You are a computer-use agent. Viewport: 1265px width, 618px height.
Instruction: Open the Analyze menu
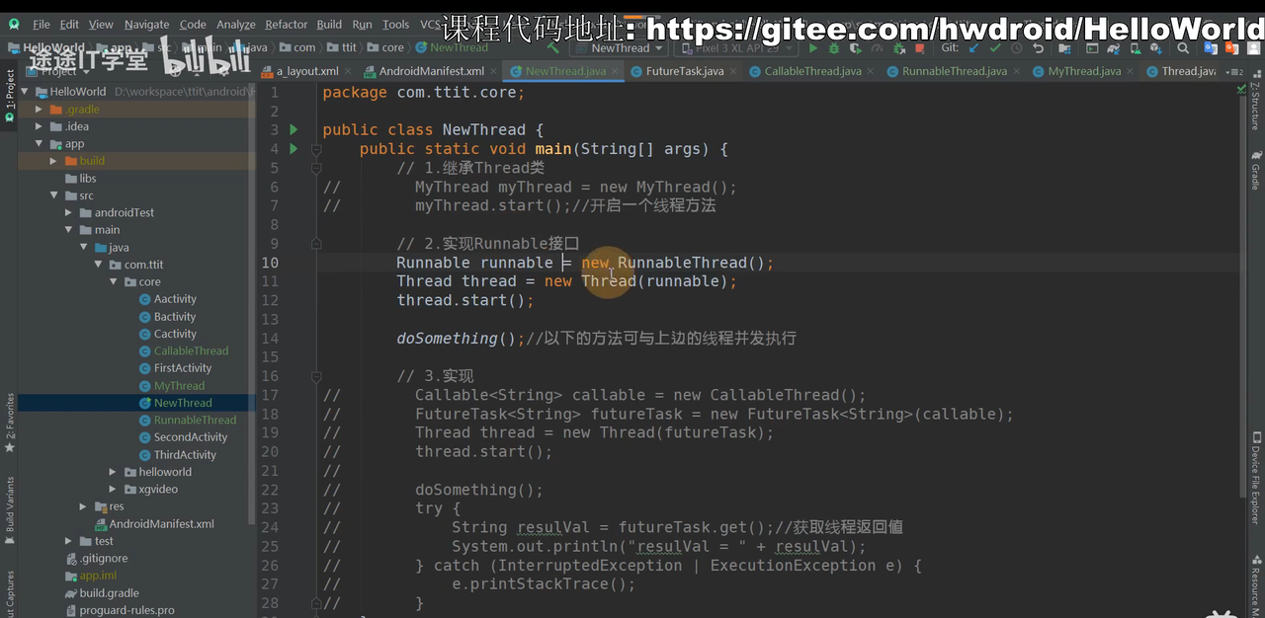pyautogui.click(x=235, y=24)
